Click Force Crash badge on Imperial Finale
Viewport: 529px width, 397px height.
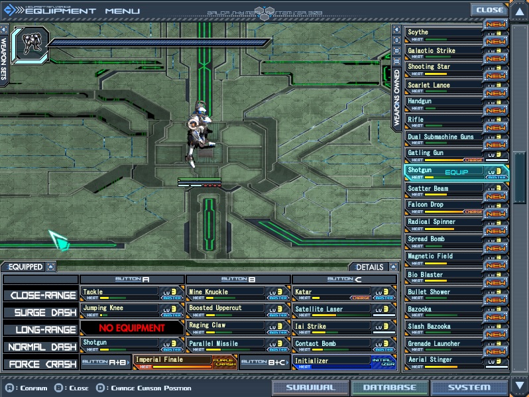225,362
